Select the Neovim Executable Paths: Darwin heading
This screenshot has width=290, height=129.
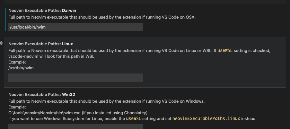(42, 11)
